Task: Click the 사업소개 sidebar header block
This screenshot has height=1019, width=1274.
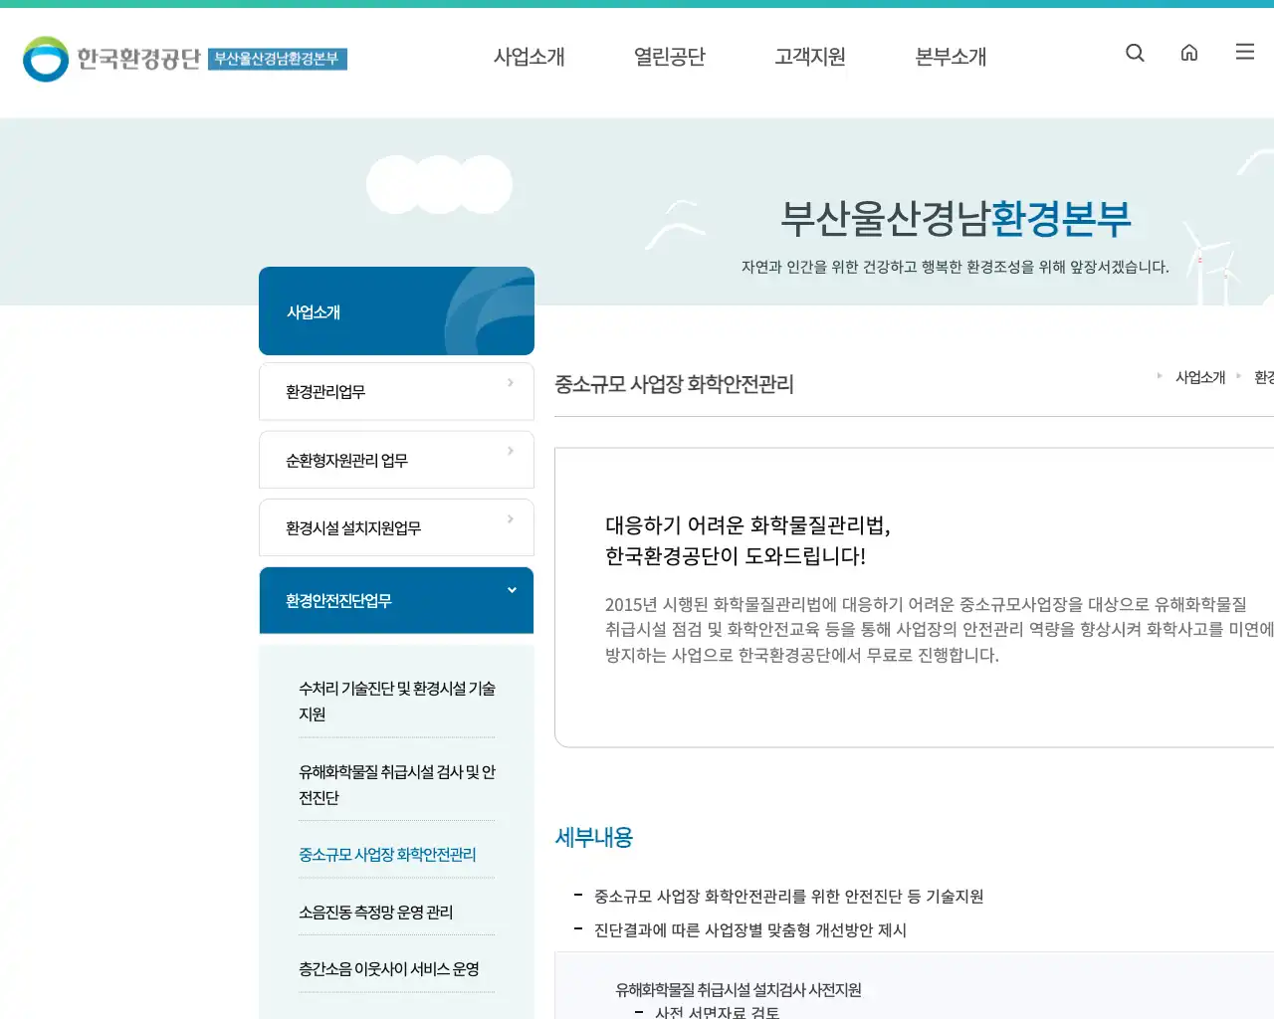Action: 396,310
